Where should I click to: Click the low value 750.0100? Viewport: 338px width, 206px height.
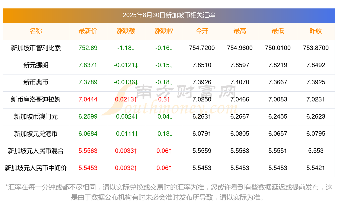coord(278,48)
